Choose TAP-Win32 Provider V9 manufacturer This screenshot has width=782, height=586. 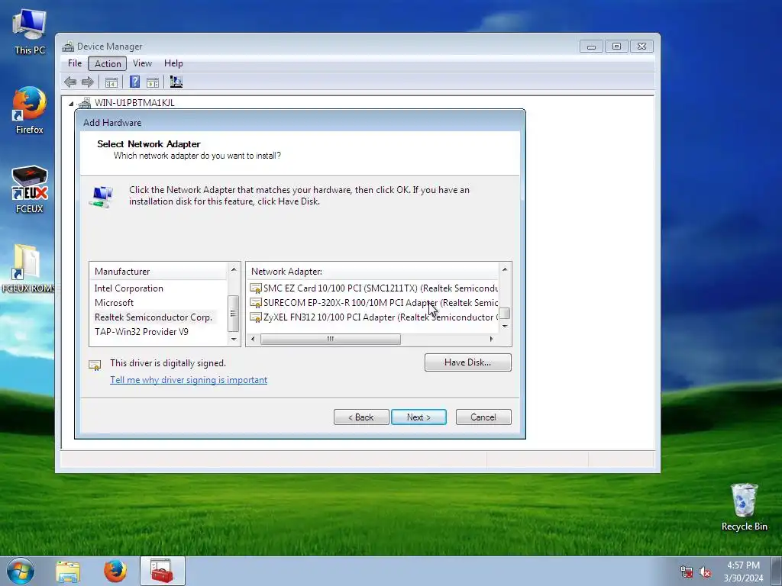[x=141, y=332]
